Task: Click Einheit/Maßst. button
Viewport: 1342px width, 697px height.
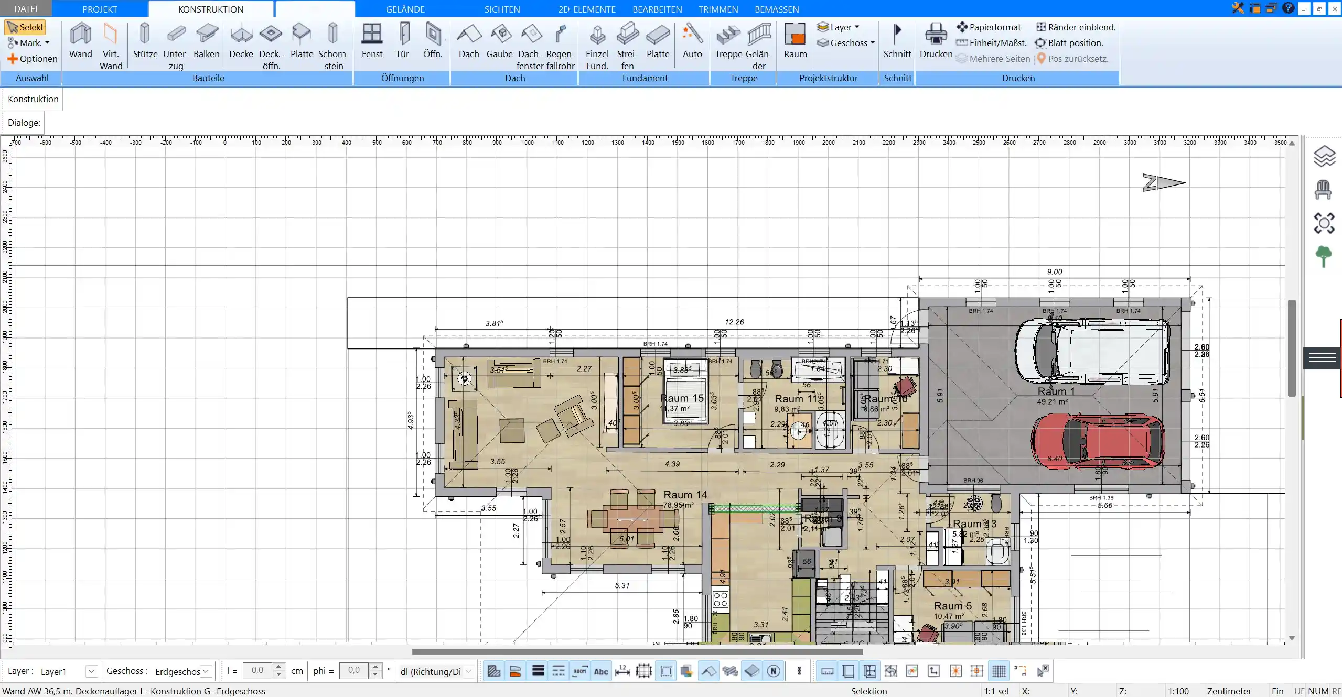Action: (x=991, y=43)
